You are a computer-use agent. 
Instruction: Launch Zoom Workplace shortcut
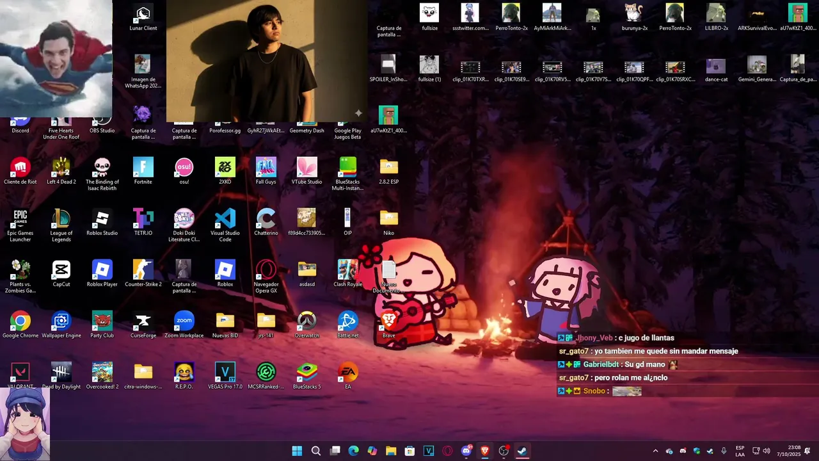pos(184,325)
